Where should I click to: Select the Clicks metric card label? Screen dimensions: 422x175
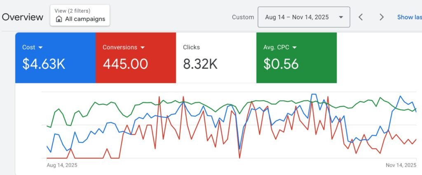[x=191, y=47]
